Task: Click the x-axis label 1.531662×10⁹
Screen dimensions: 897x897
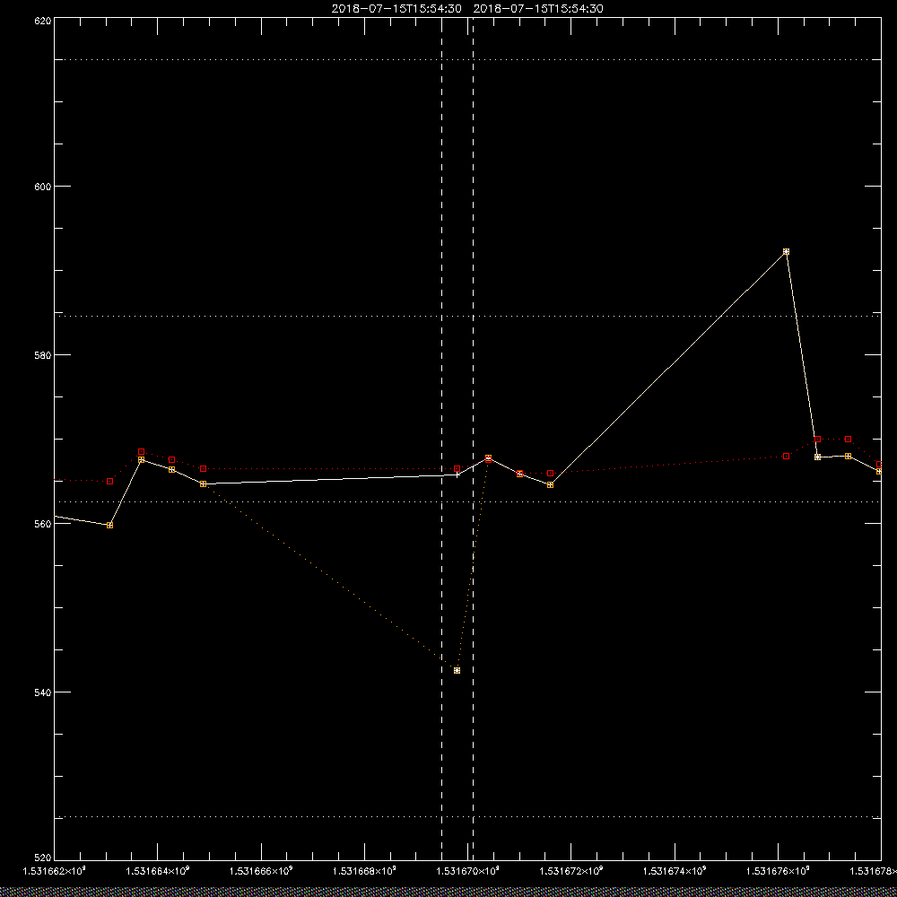Action: pyautogui.click(x=54, y=871)
